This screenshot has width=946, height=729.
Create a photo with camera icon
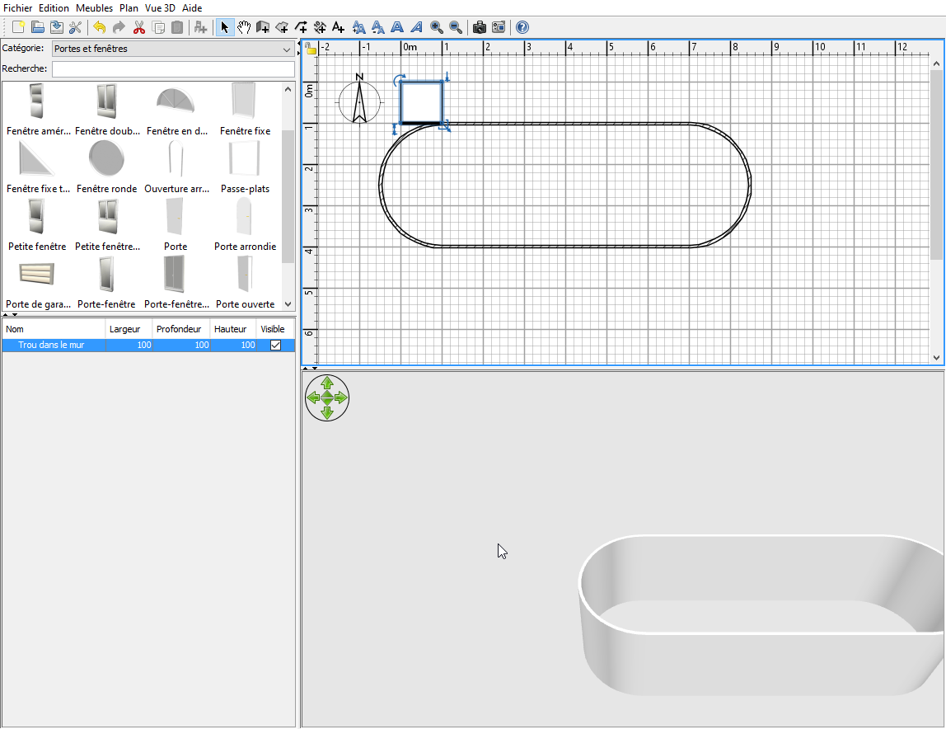[x=479, y=27]
